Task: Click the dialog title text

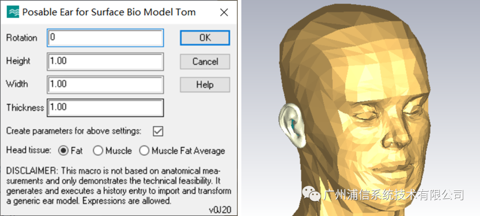Action: tap(109, 12)
